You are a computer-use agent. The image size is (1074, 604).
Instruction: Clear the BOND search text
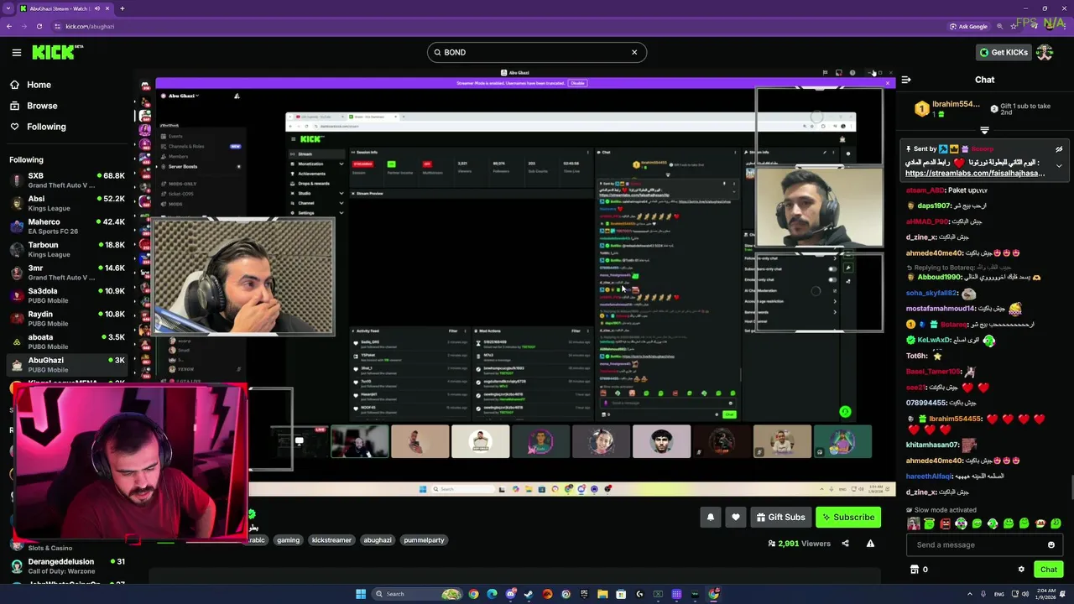634,52
